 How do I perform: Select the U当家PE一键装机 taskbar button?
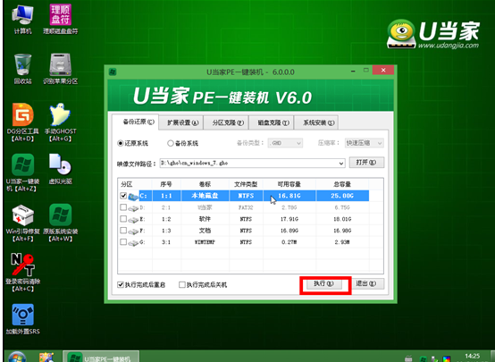click(101, 357)
